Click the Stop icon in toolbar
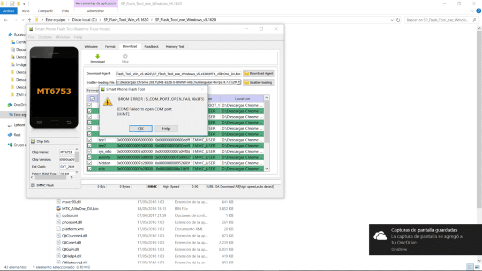This screenshot has height=271, width=482. coord(125,56)
